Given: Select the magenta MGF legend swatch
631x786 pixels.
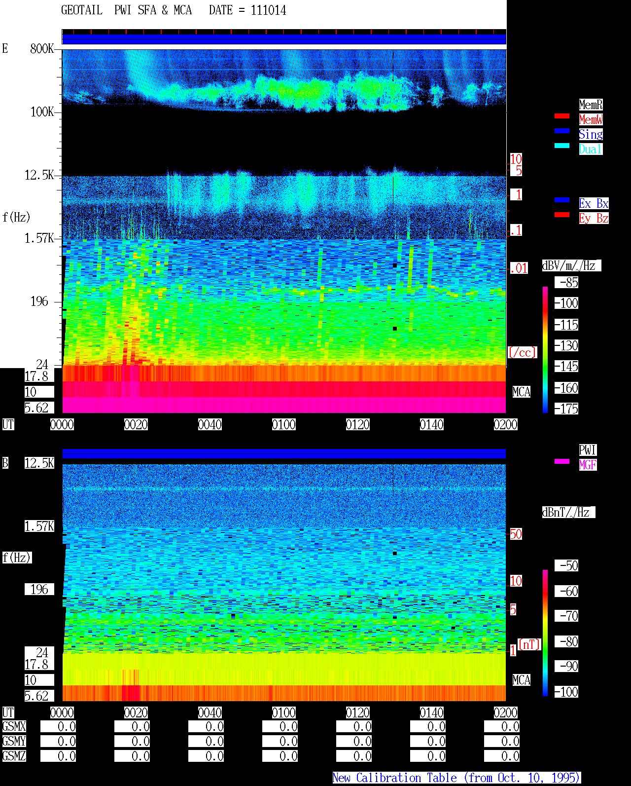Looking at the screenshot, I should [x=562, y=462].
